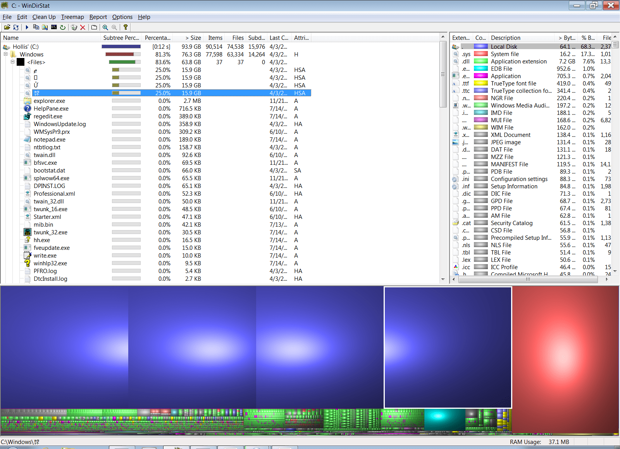The image size is (620, 449).
Task: Select the .dll Application extension color swatch
Action: click(x=480, y=61)
